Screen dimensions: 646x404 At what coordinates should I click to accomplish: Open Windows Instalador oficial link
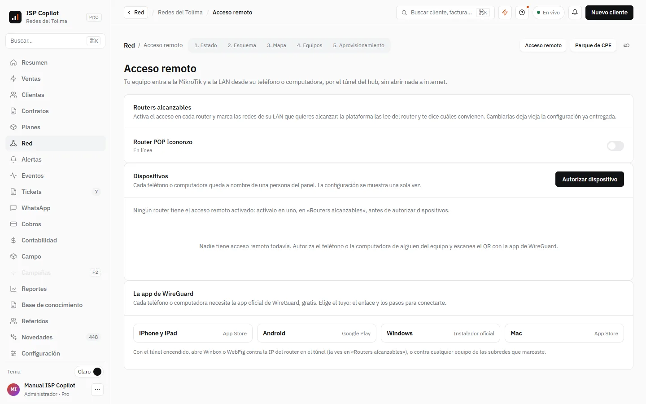pos(441,333)
